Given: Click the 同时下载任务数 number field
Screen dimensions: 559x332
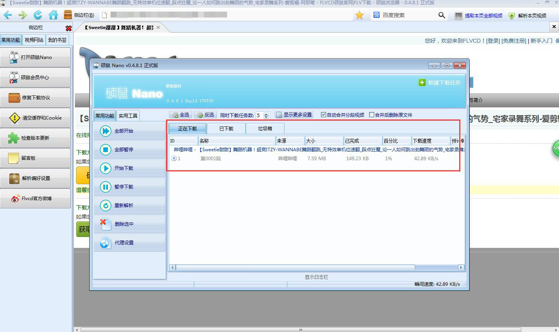Looking at the screenshot, I should click(259, 115).
